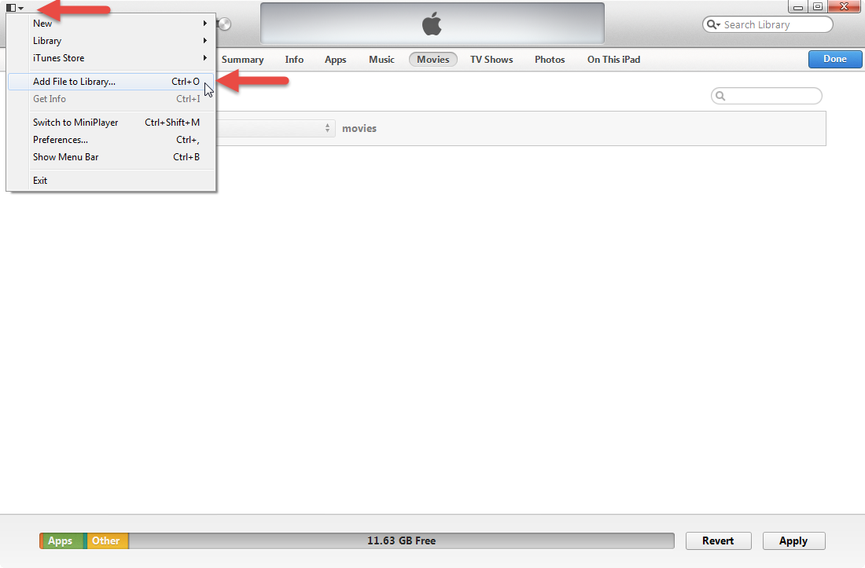
Task: Switch to the TV Shows tab
Action: point(491,60)
